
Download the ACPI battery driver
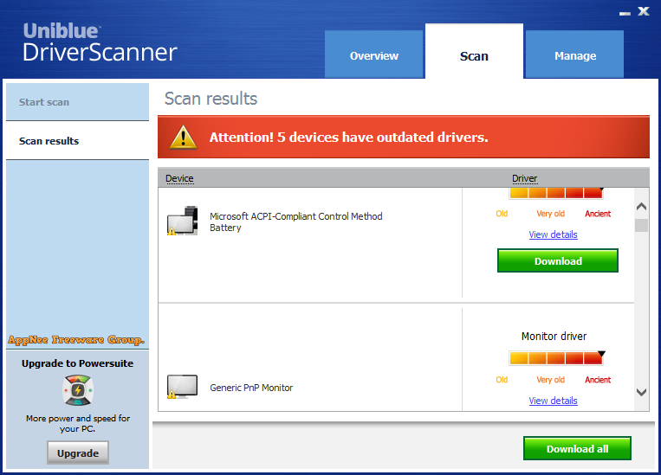point(558,260)
